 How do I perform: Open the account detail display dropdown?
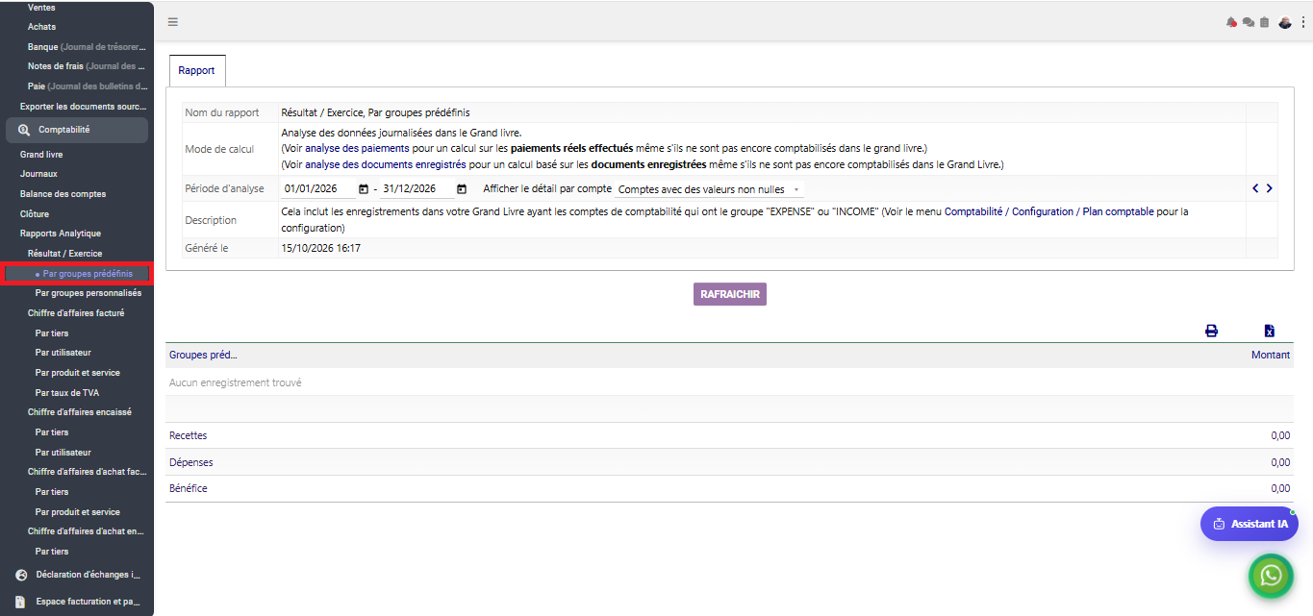(x=710, y=189)
